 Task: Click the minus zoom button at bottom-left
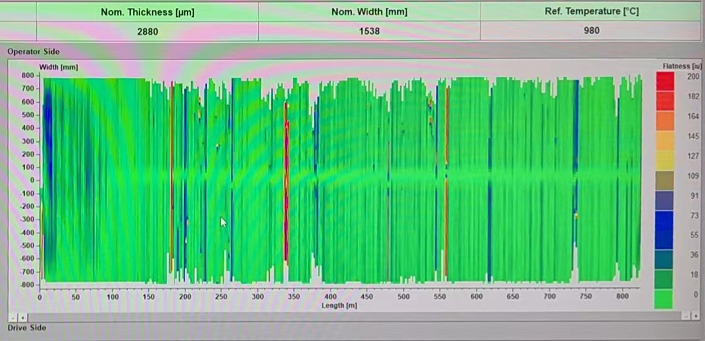coord(13,316)
